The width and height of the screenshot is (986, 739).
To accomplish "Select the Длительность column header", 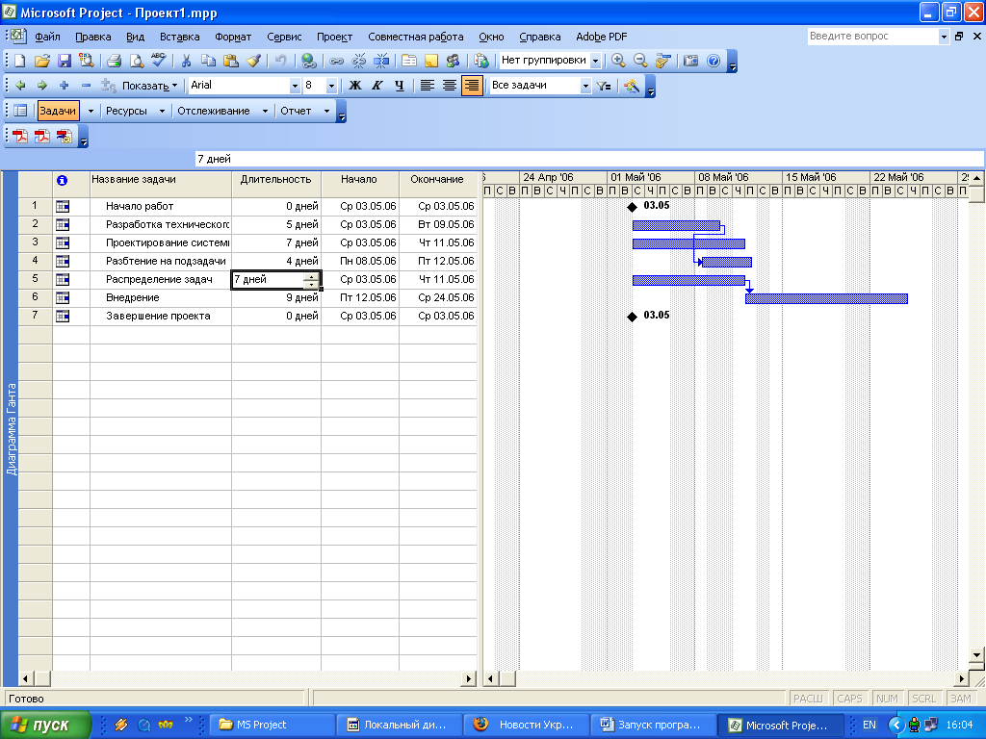I will (276, 184).
